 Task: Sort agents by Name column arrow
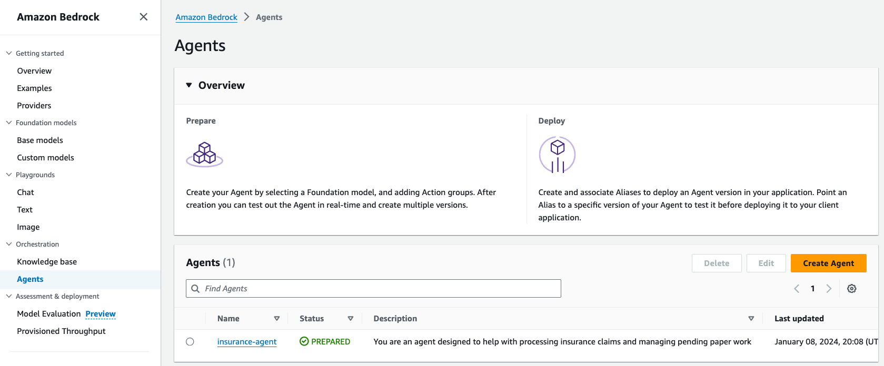[x=277, y=319]
